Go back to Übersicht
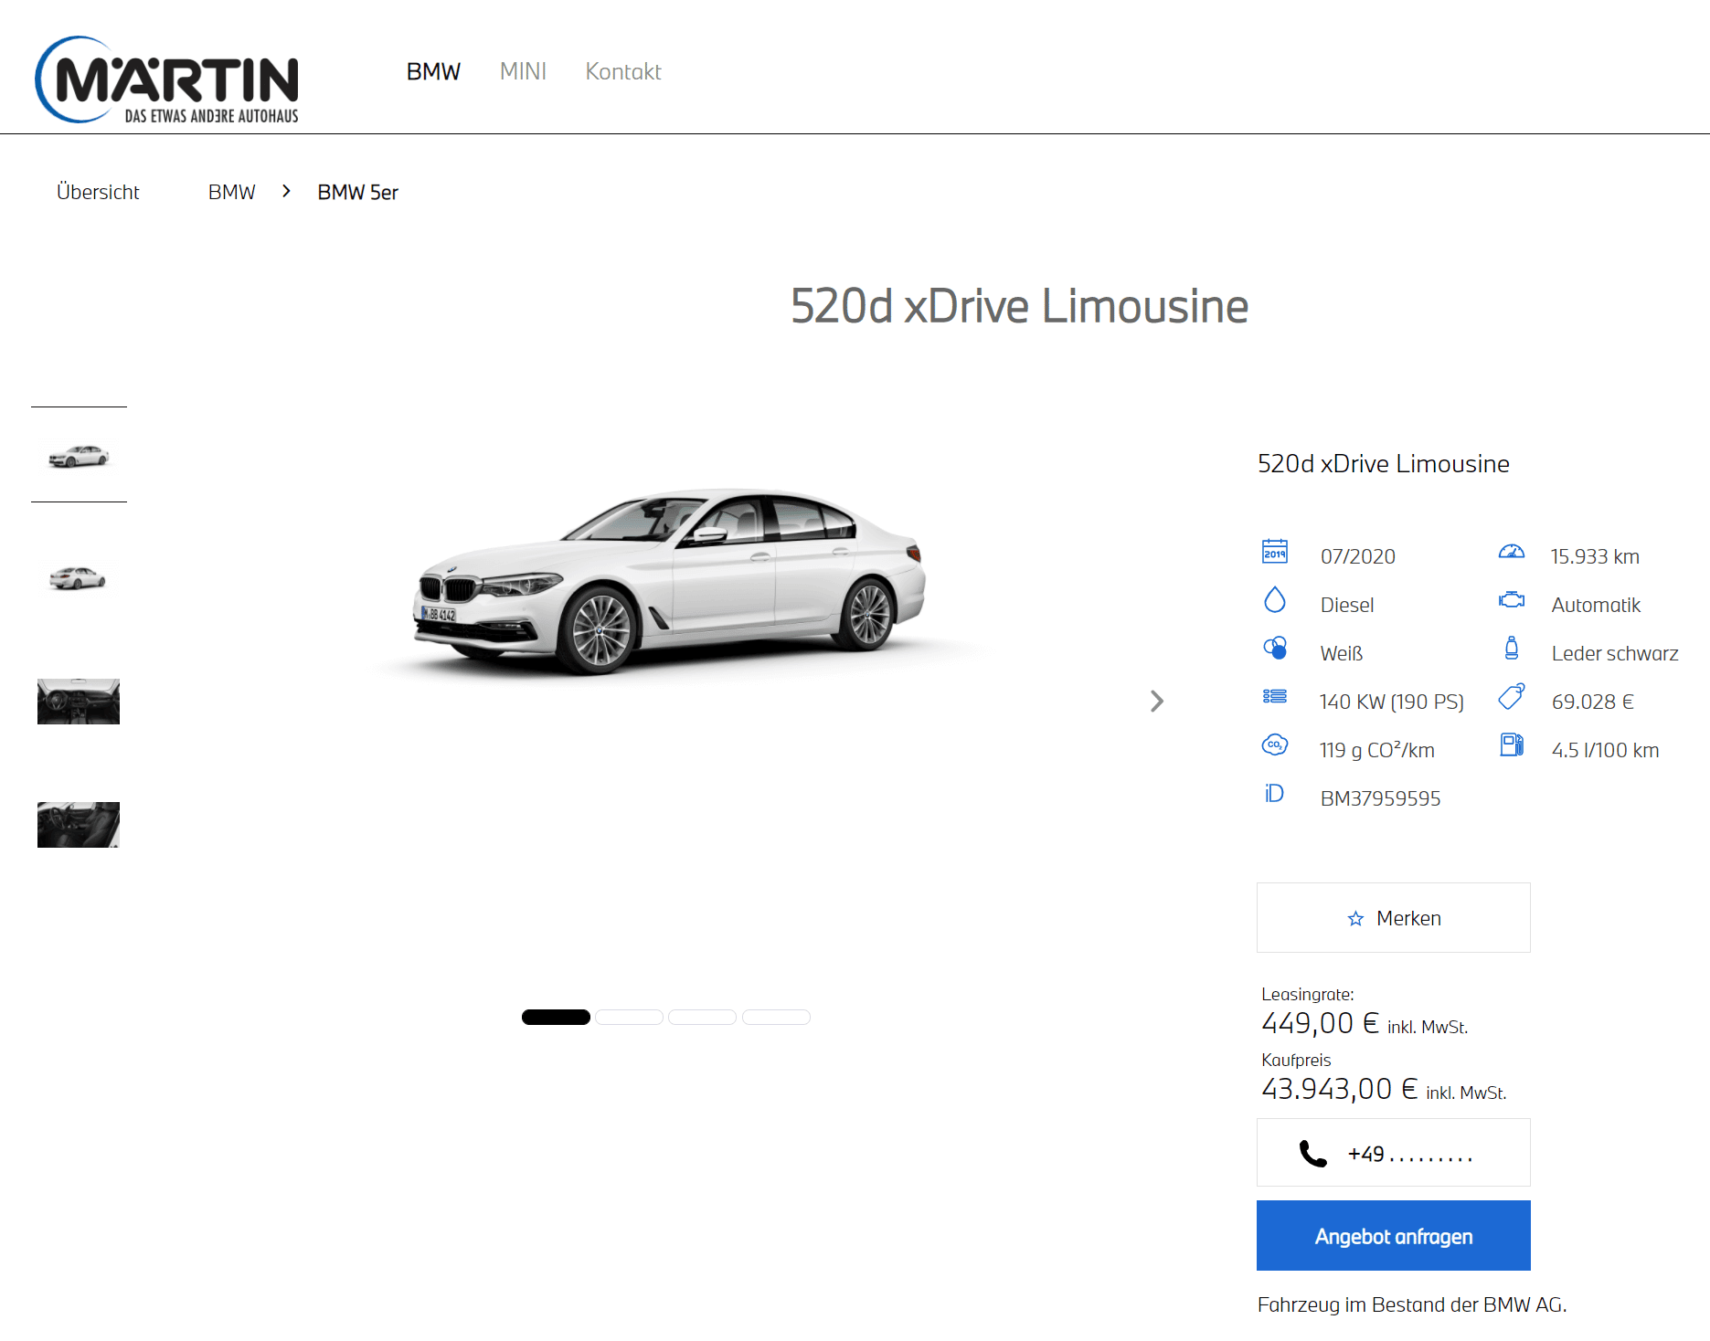The height and width of the screenshot is (1341, 1710). [98, 192]
